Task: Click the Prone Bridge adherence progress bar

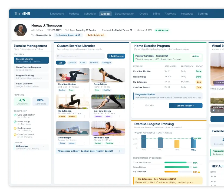Action: pos(178,167)
